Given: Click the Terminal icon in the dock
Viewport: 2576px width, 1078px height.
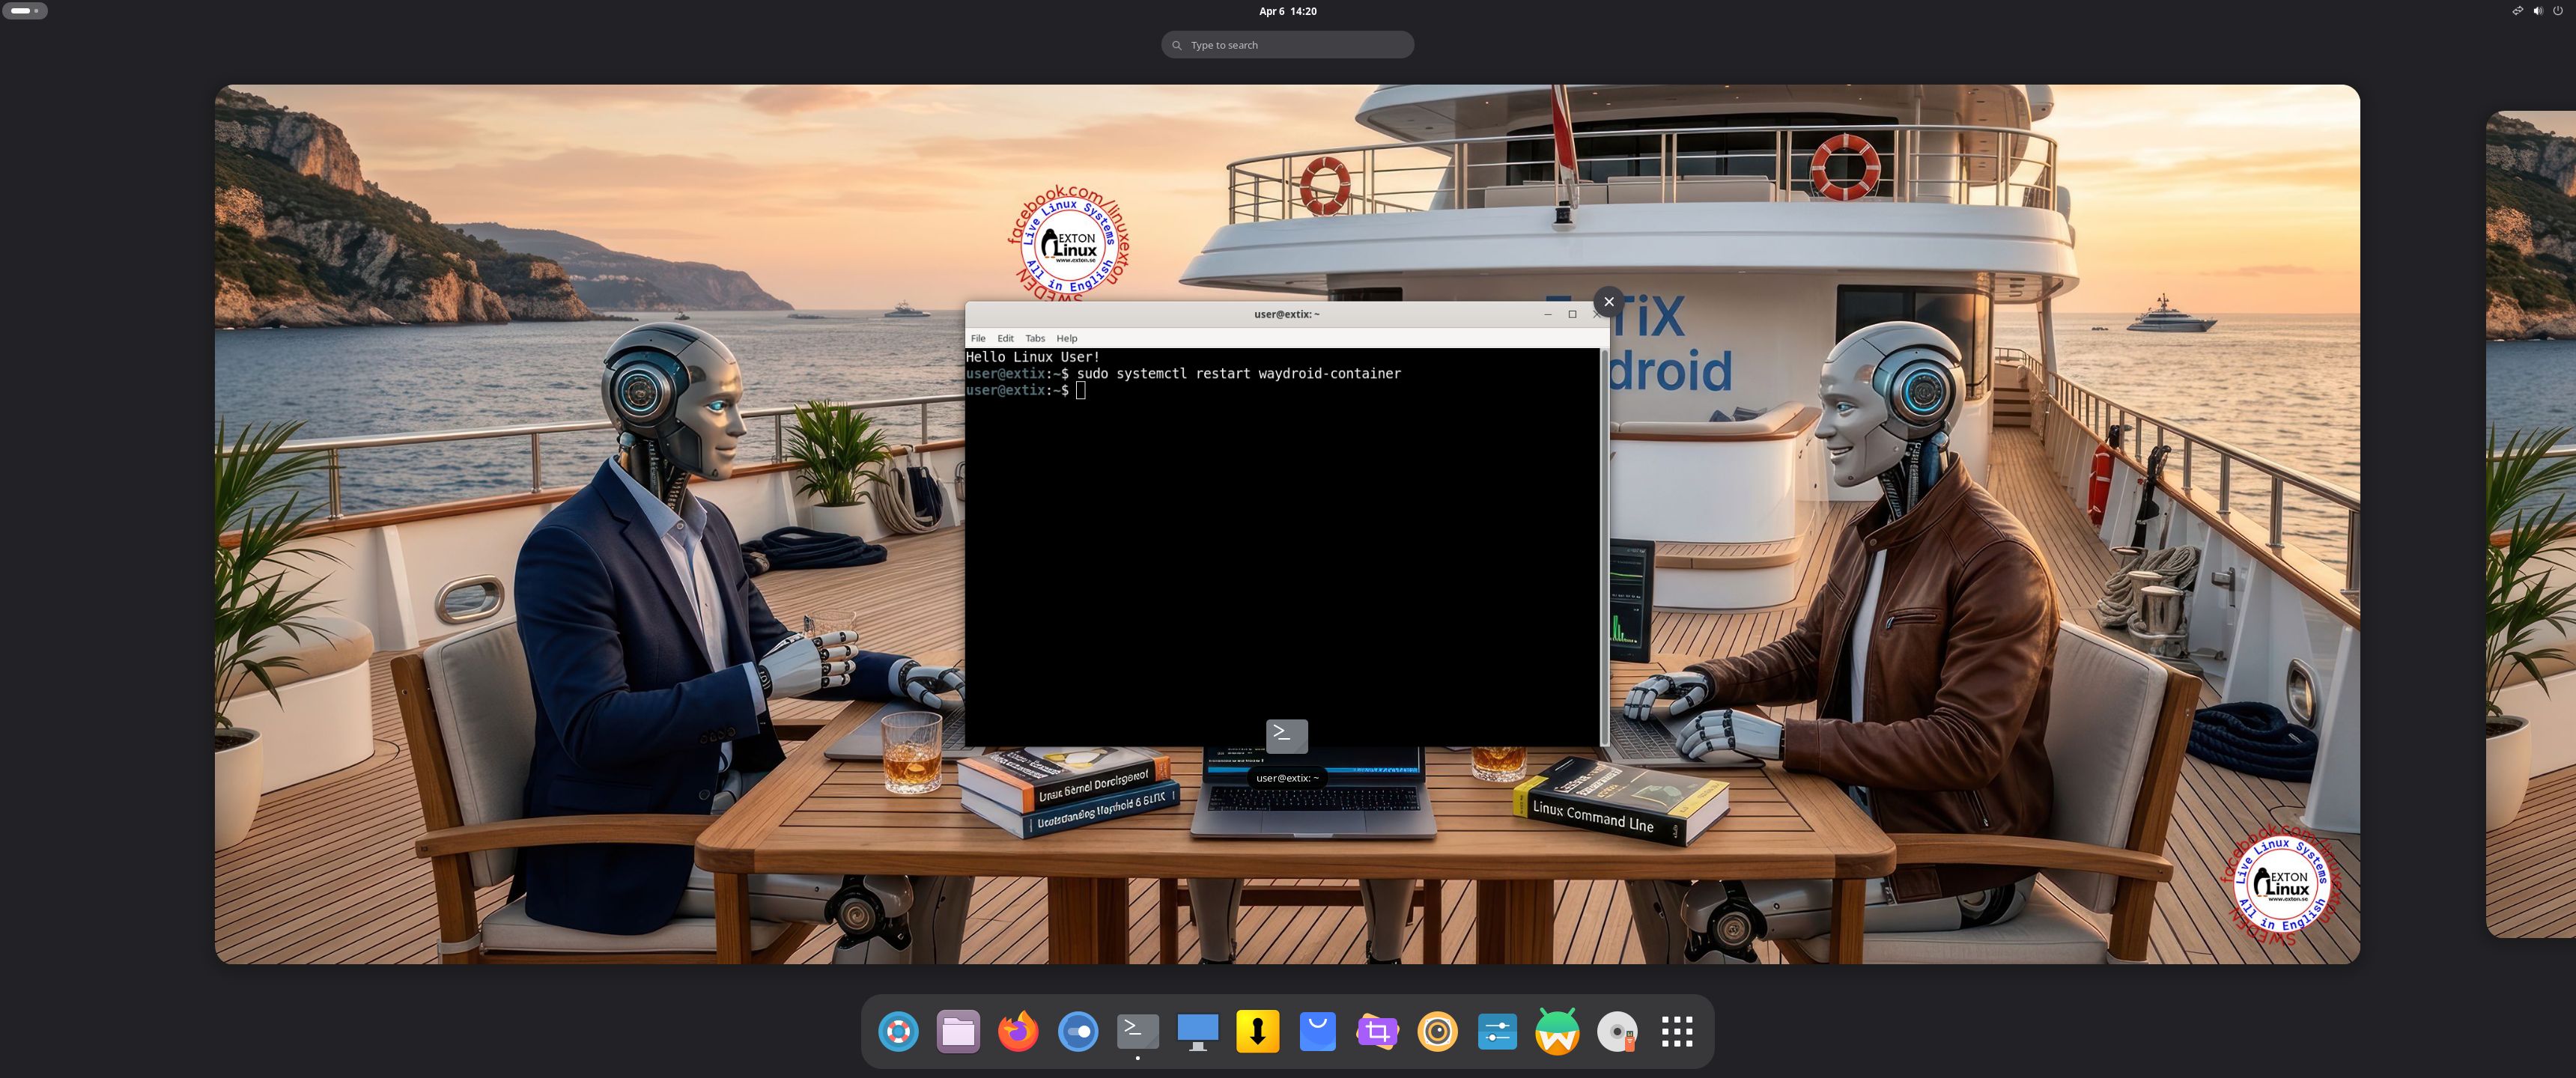Looking at the screenshot, I should click(1138, 1031).
